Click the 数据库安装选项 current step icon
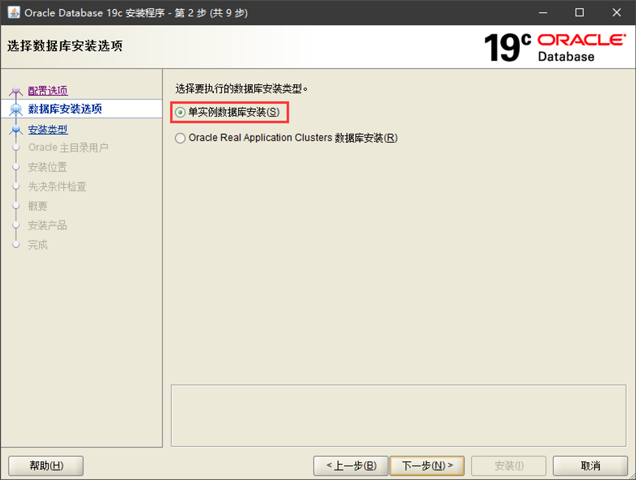This screenshot has width=636, height=480. (x=16, y=109)
